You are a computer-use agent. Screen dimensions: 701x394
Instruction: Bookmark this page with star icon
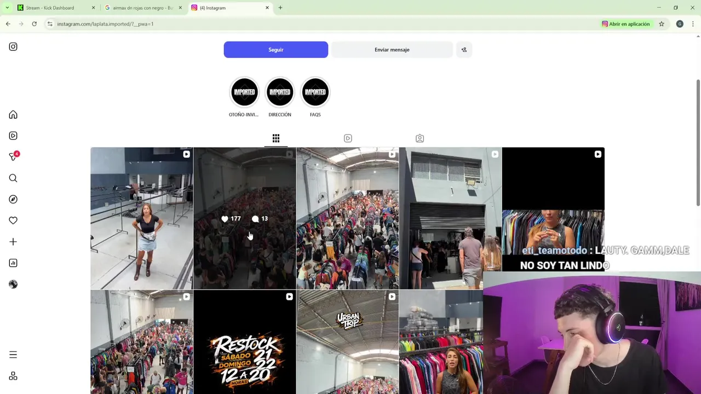(x=662, y=24)
